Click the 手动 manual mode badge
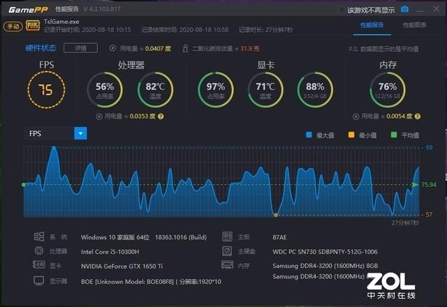Viewport: 447px width, 307px height. click(13, 27)
